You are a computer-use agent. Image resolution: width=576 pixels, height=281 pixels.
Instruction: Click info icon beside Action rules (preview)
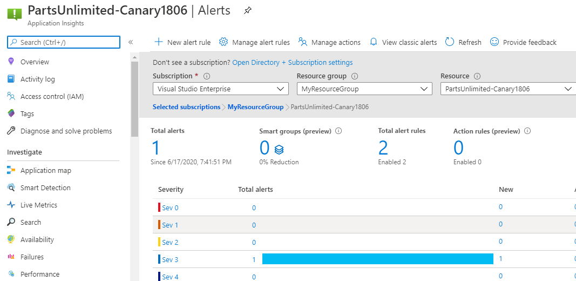coord(527,131)
